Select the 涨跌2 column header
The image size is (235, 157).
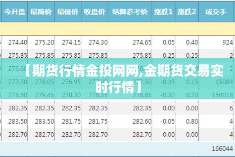point(186,11)
